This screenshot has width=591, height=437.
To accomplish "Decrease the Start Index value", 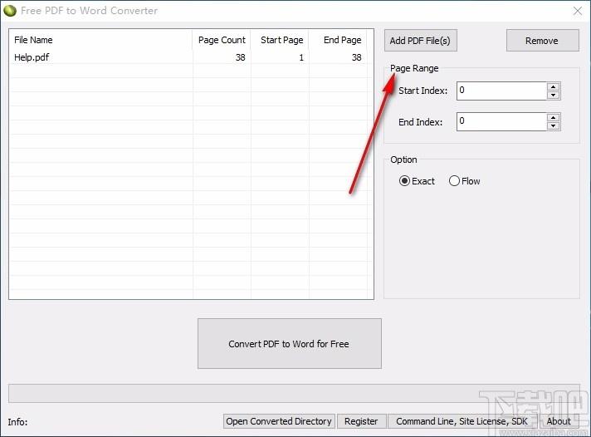I will coord(554,95).
